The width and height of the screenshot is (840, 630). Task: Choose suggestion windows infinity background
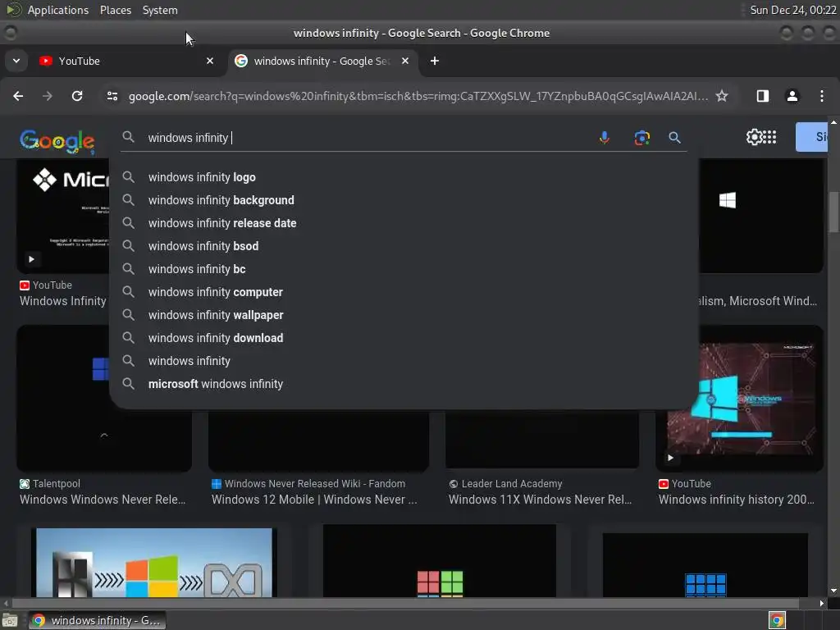coord(404,200)
